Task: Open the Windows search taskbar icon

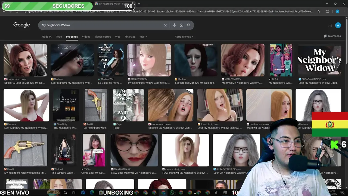Action: (x=65, y=192)
